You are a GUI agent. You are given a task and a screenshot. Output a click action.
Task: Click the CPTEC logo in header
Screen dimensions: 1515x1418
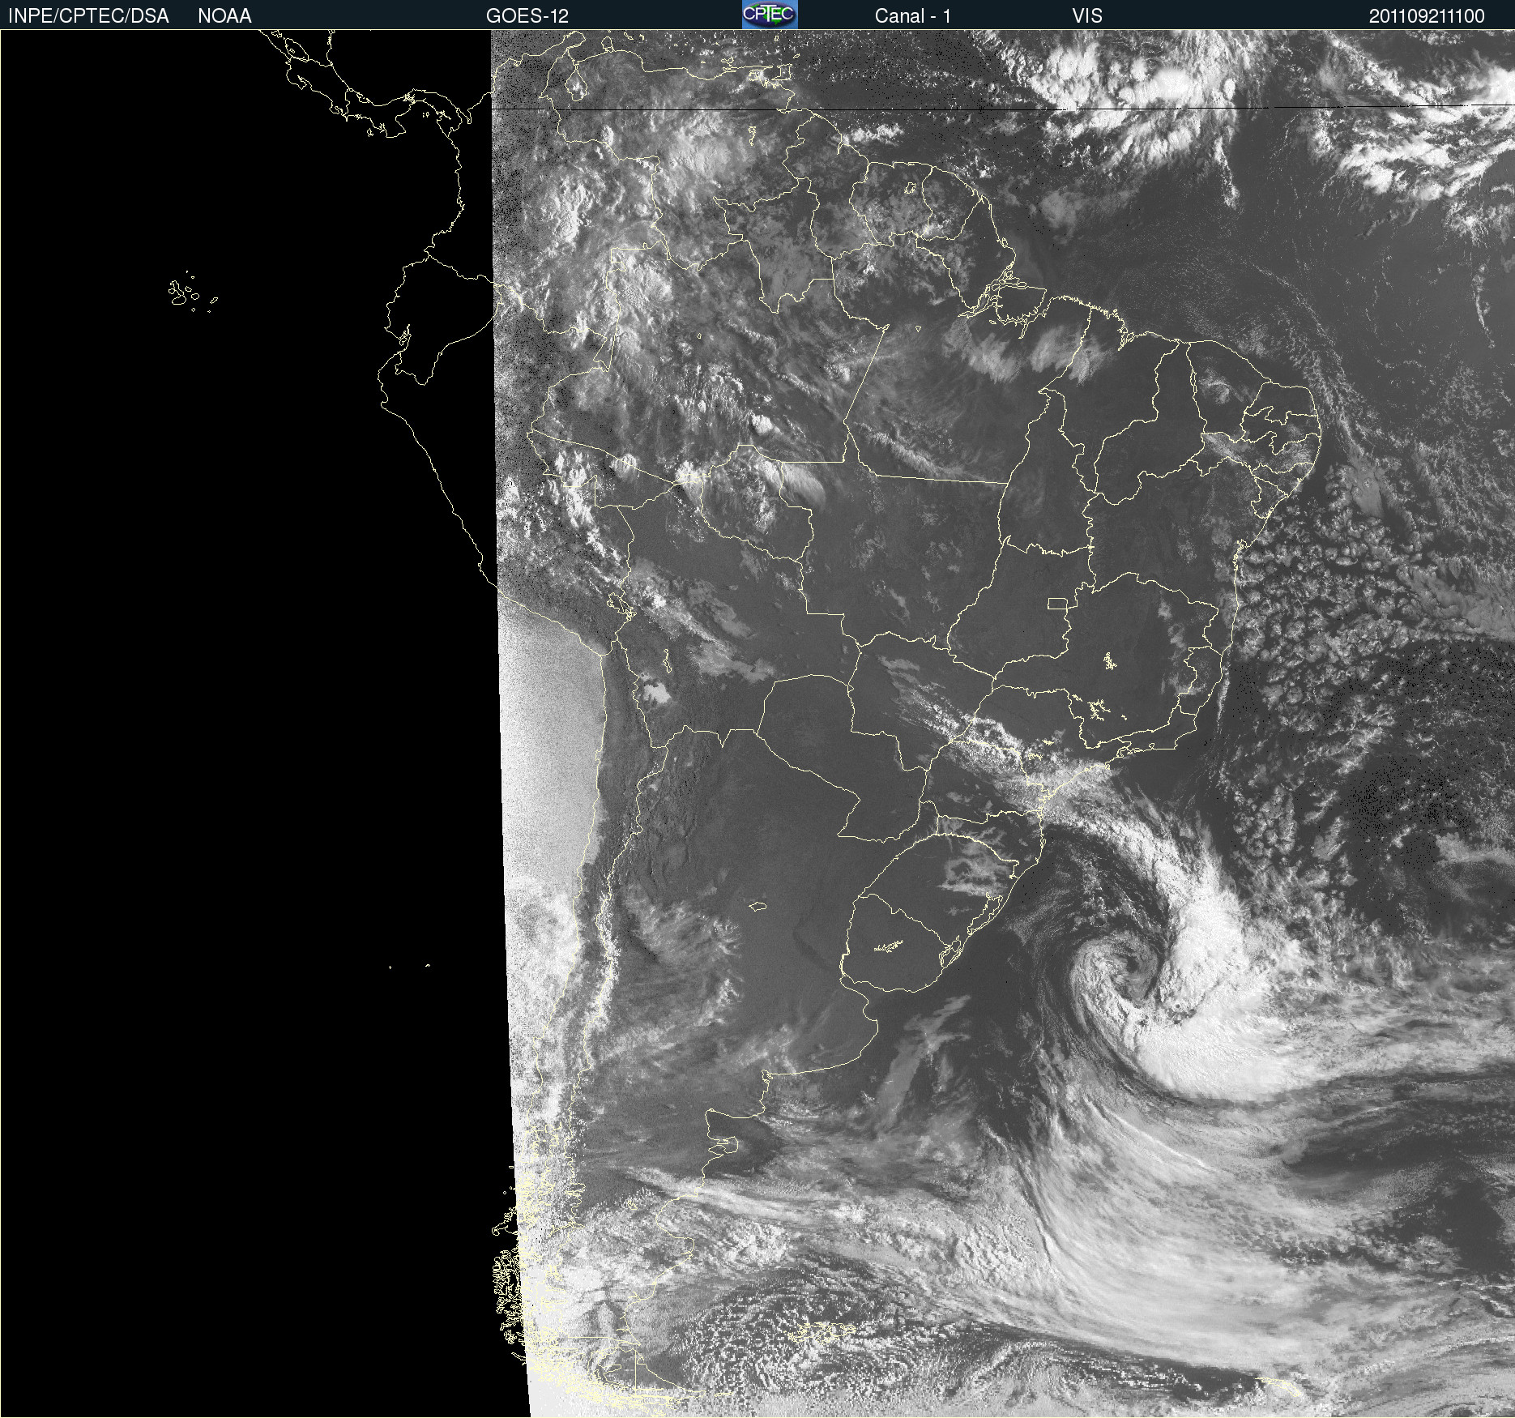[770, 15]
